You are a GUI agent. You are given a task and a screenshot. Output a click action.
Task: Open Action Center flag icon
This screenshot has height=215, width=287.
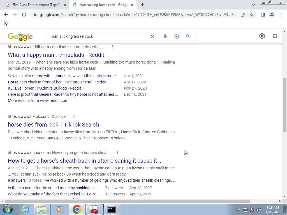tap(252, 210)
